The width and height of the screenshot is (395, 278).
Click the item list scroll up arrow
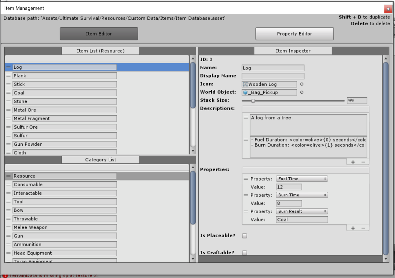[193, 59]
